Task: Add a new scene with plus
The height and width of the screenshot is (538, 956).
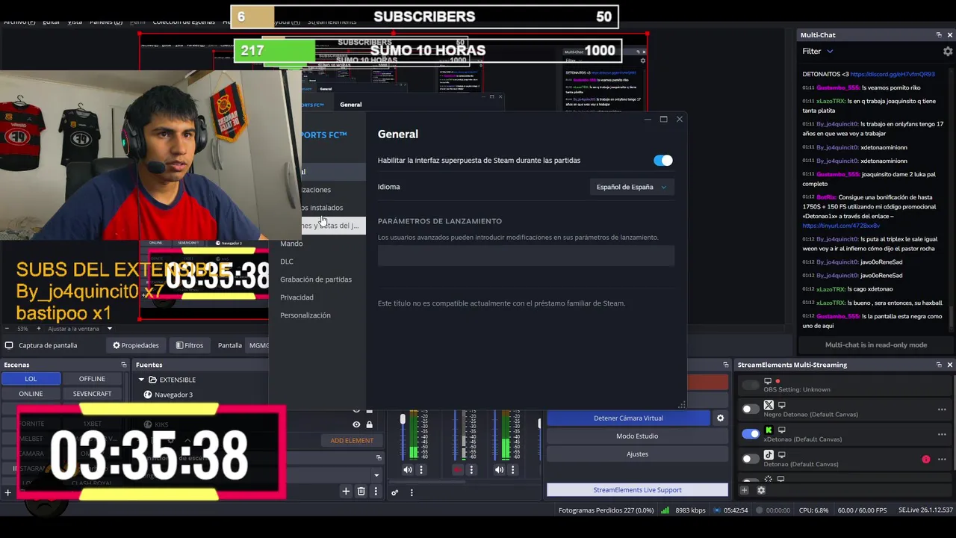Action: 8,492
